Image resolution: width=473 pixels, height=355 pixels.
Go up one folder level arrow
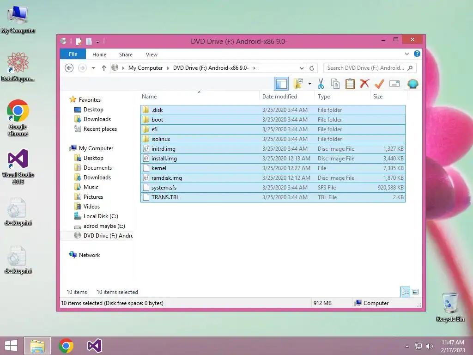pyautogui.click(x=104, y=68)
